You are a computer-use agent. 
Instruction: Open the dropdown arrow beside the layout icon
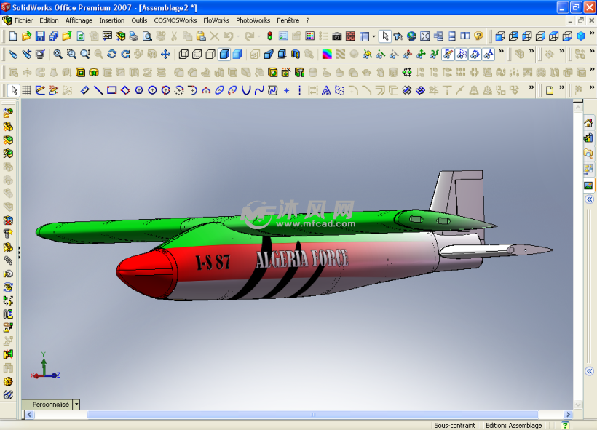coord(374,36)
